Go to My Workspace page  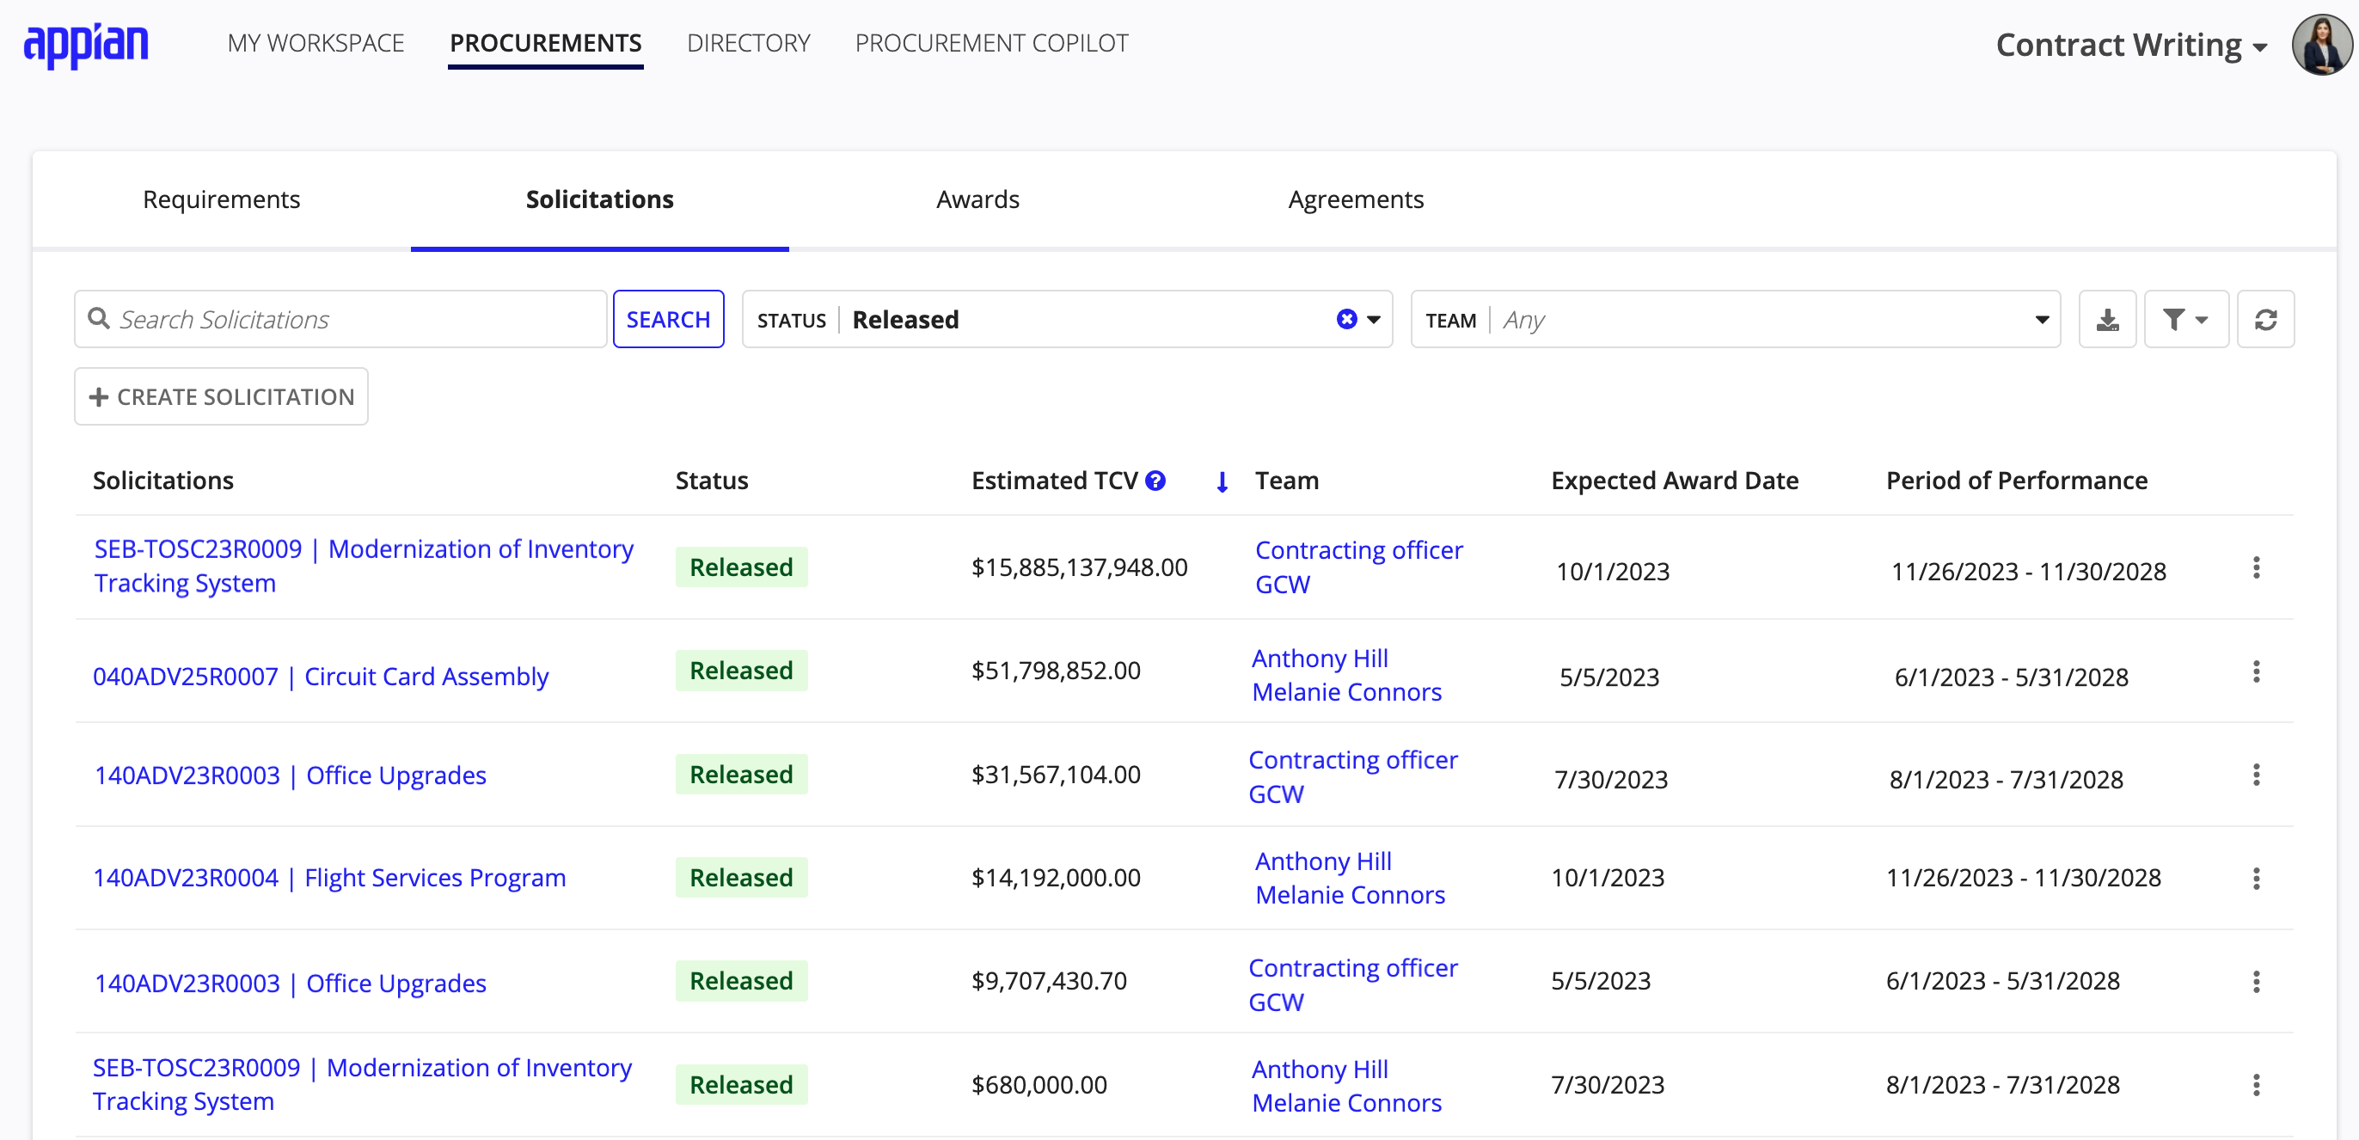(x=316, y=43)
